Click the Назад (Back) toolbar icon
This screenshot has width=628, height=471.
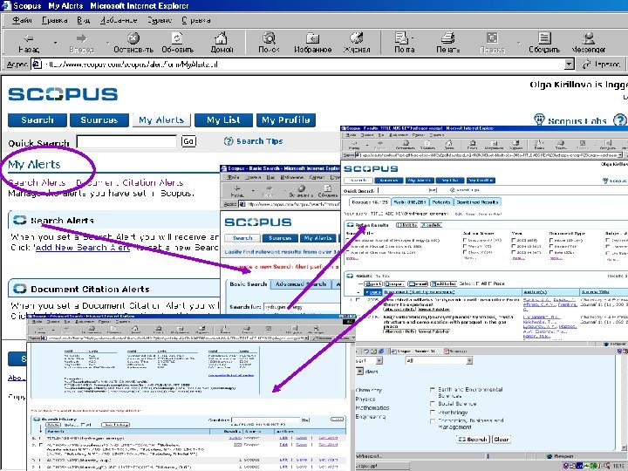pos(29,39)
